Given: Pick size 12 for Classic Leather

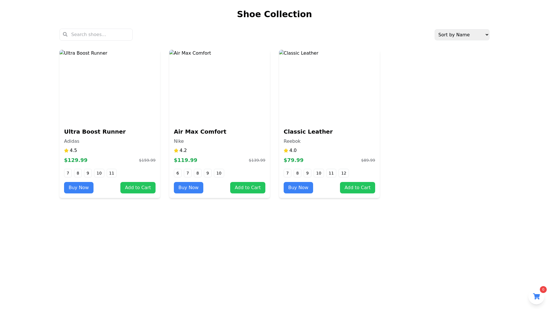Looking at the screenshot, I should [x=343, y=173].
